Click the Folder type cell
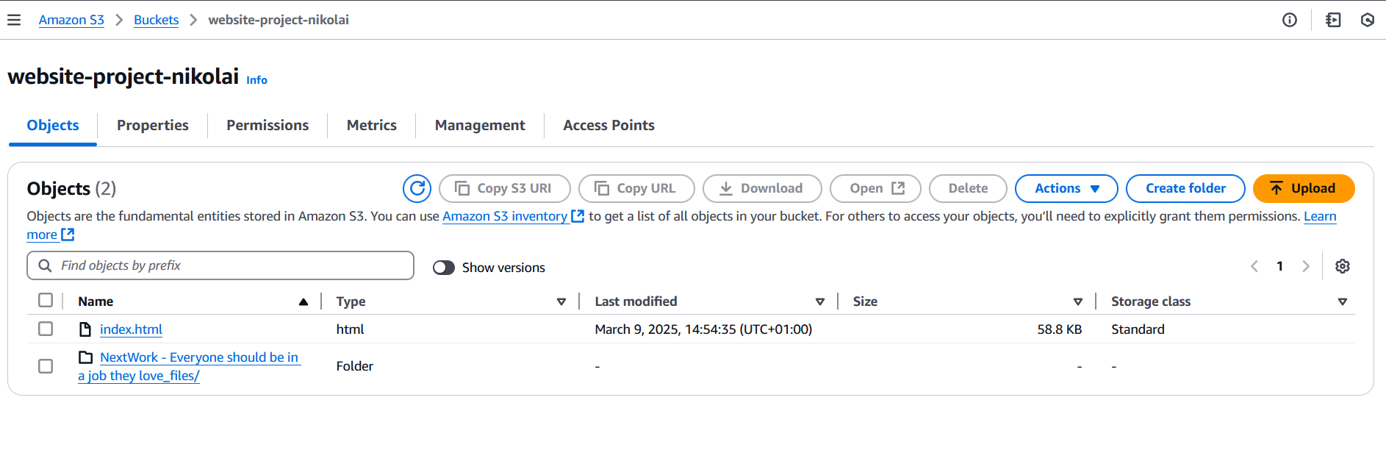This screenshot has height=475, width=1386. click(354, 366)
